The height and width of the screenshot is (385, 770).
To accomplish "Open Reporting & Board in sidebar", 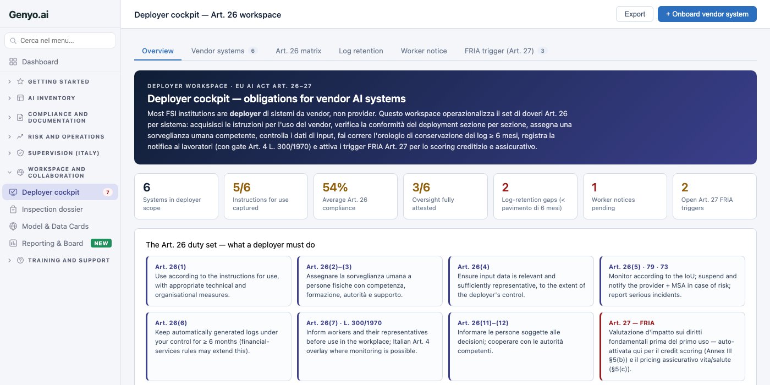I will pyautogui.click(x=60, y=243).
